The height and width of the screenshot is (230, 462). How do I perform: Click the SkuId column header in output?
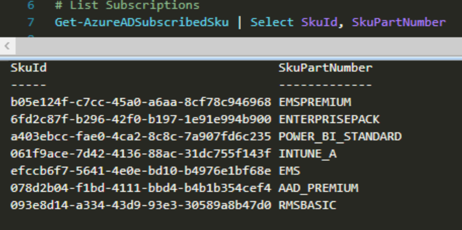point(28,68)
